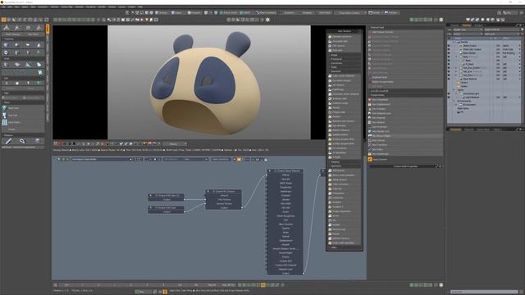Screen dimensions: 525x295
Task: Open effect dropdown arrow for Alpha Output row
Action: (519, 46)
